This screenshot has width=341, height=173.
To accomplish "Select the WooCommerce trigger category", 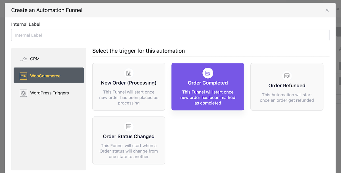I will click(x=49, y=75).
